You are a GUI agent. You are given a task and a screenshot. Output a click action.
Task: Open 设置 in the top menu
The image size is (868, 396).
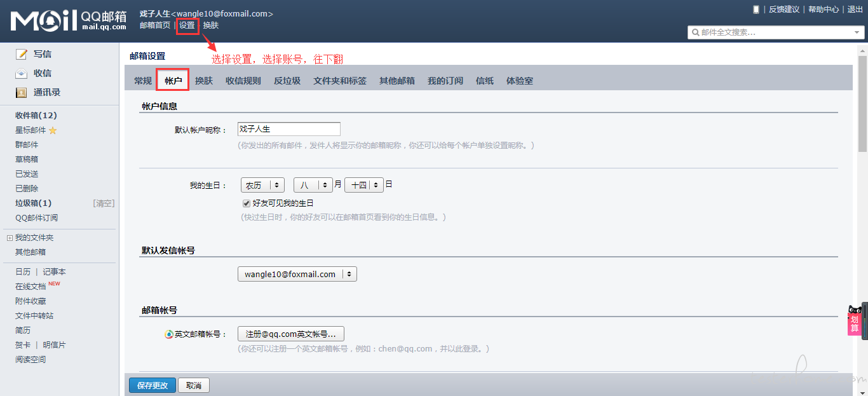click(187, 25)
